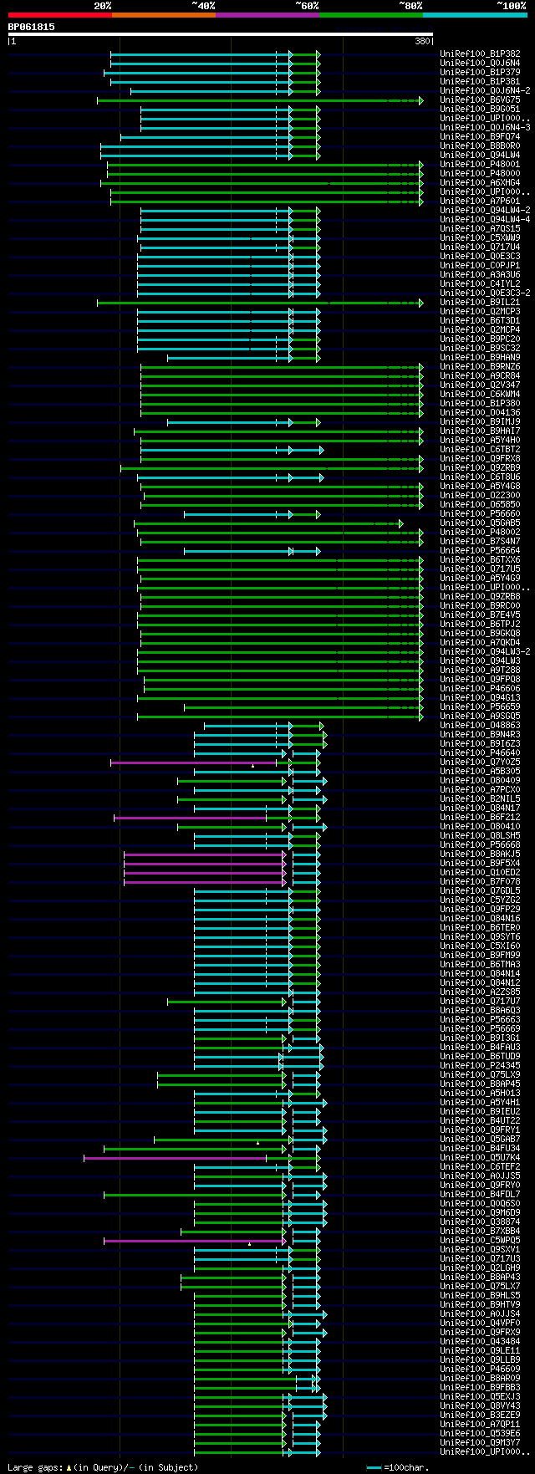Select the UniRef100_C6TBT2 label

click(x=480, y=450)
